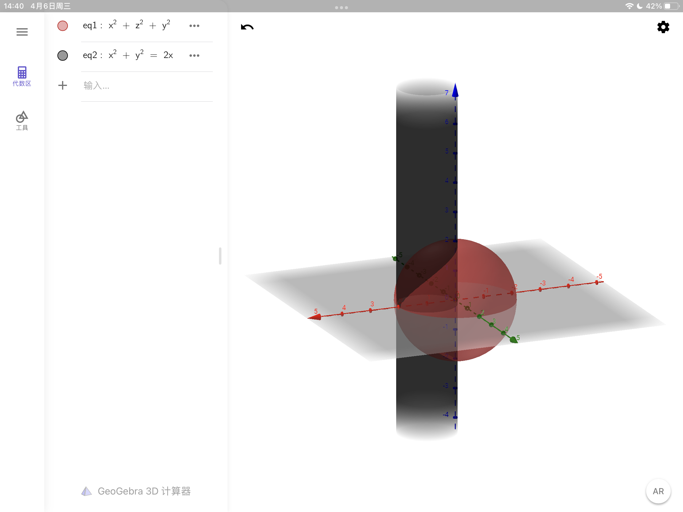Tap the three dots multitasking indicator
This screenshot has height=512, width=683.
click(341, 7)
